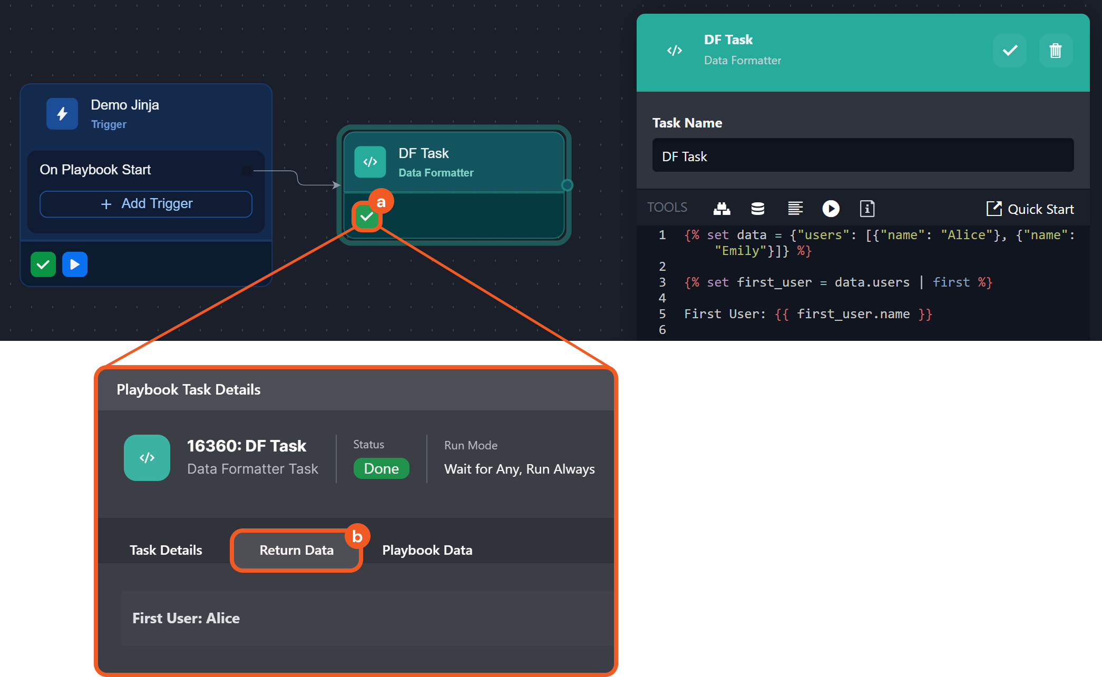
Task: Click the delete trash icon in DF Task header
Action: [x=1055, y=51]
